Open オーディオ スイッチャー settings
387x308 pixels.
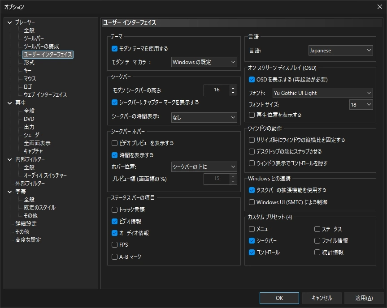[45, 175]
